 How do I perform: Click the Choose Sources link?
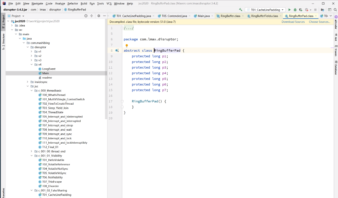[319, 22]
